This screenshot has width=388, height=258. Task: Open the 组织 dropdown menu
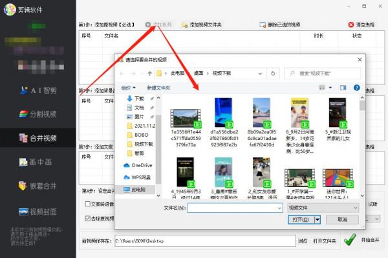[128, 88]
